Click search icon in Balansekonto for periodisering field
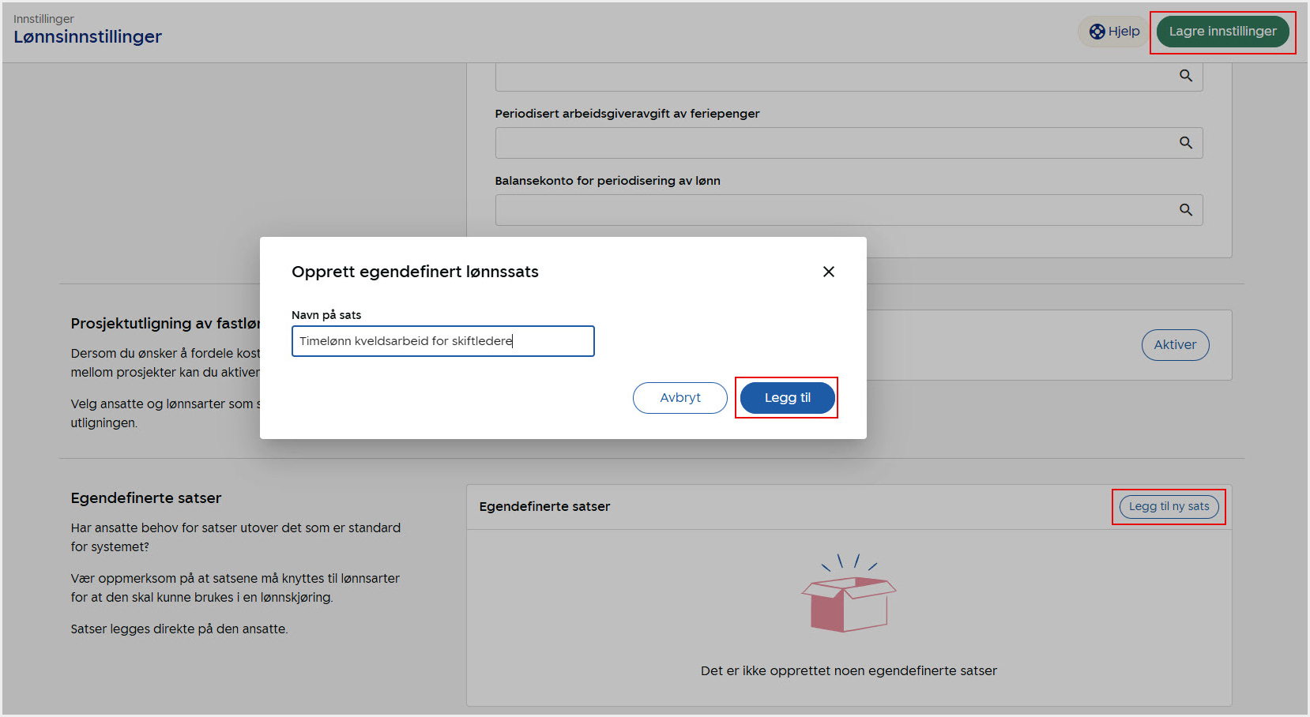1310x717 pixels. tap(1185, 210)
